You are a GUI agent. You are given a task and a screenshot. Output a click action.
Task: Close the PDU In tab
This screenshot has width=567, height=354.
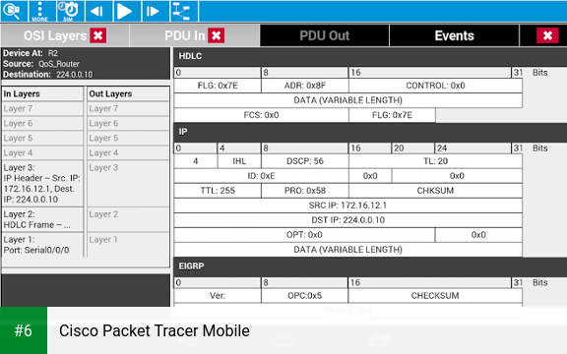[x=217, y=35]
